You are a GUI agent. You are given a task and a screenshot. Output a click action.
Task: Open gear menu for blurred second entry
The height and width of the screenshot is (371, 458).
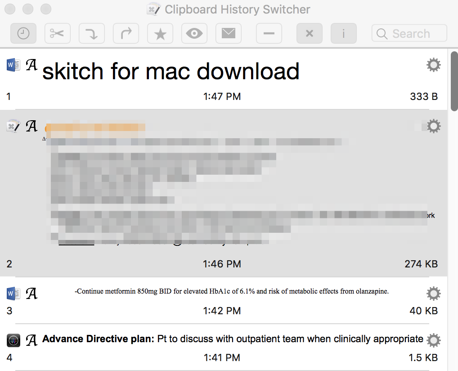[434, 126]
